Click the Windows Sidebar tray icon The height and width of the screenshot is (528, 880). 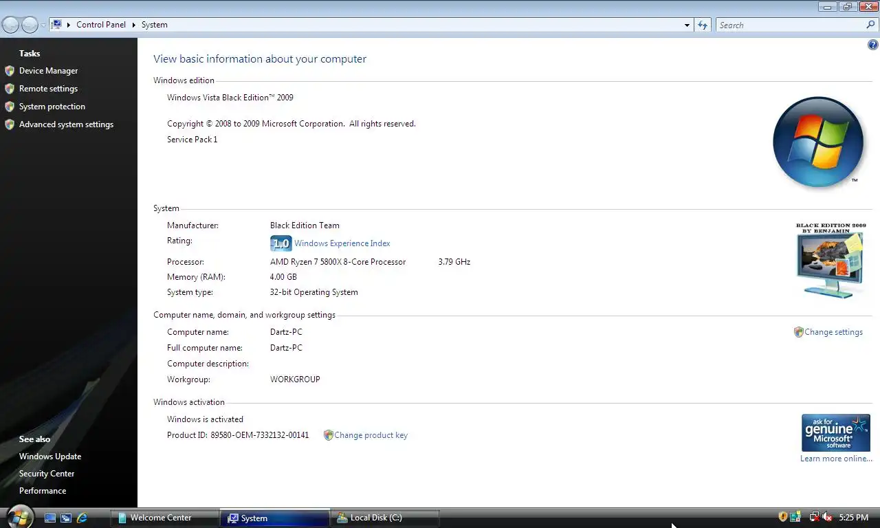pos(795,517)
